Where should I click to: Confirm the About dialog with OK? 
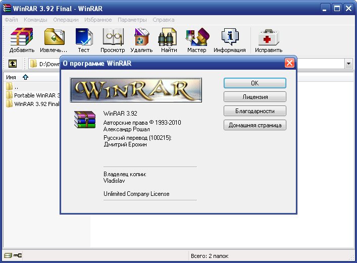click(x=255, y=83)
